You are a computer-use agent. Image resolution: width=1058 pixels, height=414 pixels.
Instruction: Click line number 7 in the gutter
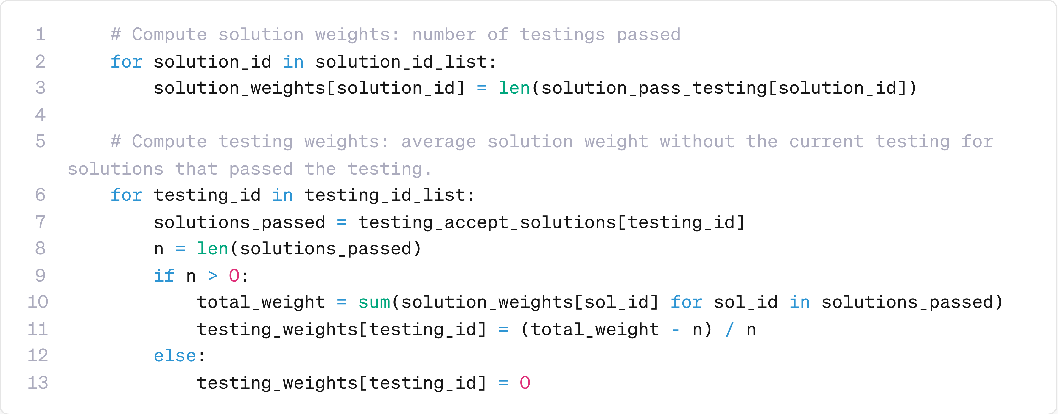(40, 222)
